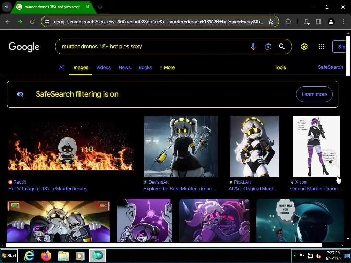Image resolution: width=351 pixels, height=263 pixels.
Task: Expand the More search categories menu
Action: click(167, 67)
